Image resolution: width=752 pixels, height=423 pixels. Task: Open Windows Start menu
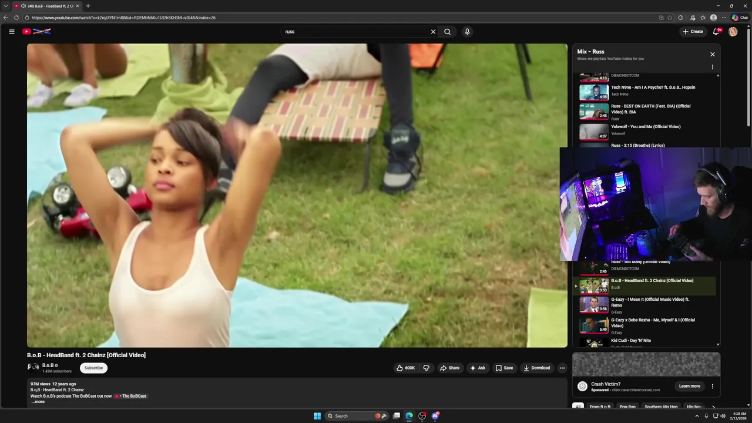317,416
